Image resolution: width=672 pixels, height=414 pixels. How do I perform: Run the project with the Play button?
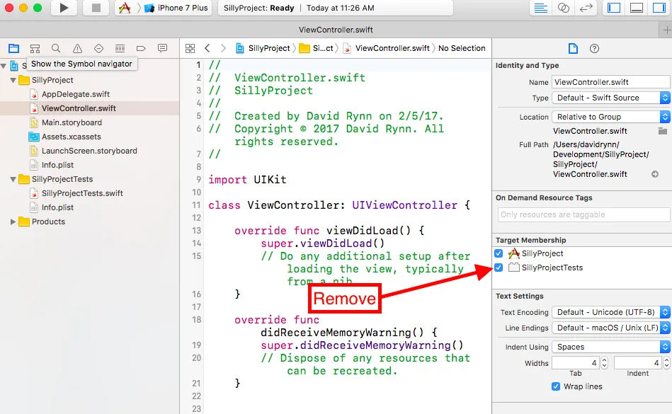tap(64, 8)
